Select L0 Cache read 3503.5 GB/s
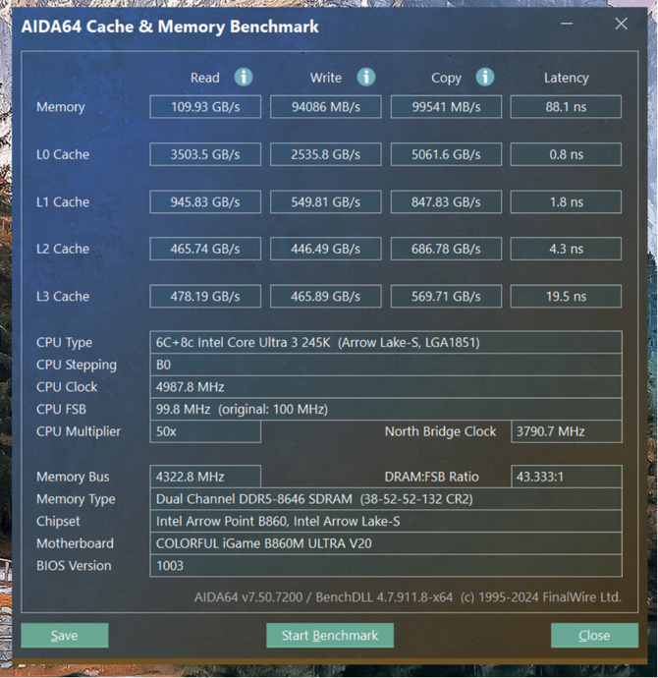The width and height of the screenshot is (658, 678). [x=205, y=154]
